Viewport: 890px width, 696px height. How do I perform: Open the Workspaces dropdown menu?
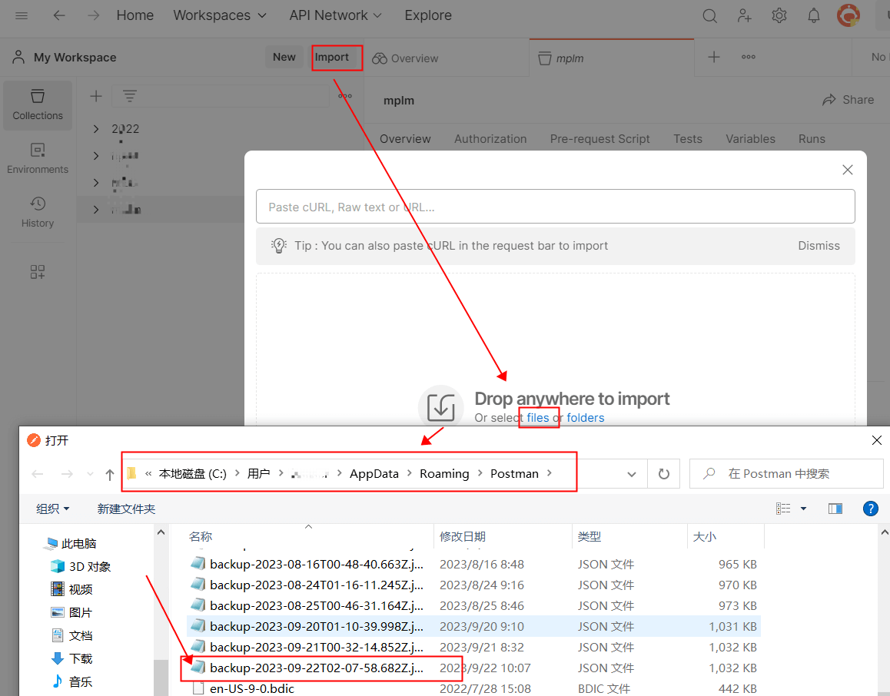point(220,15)
